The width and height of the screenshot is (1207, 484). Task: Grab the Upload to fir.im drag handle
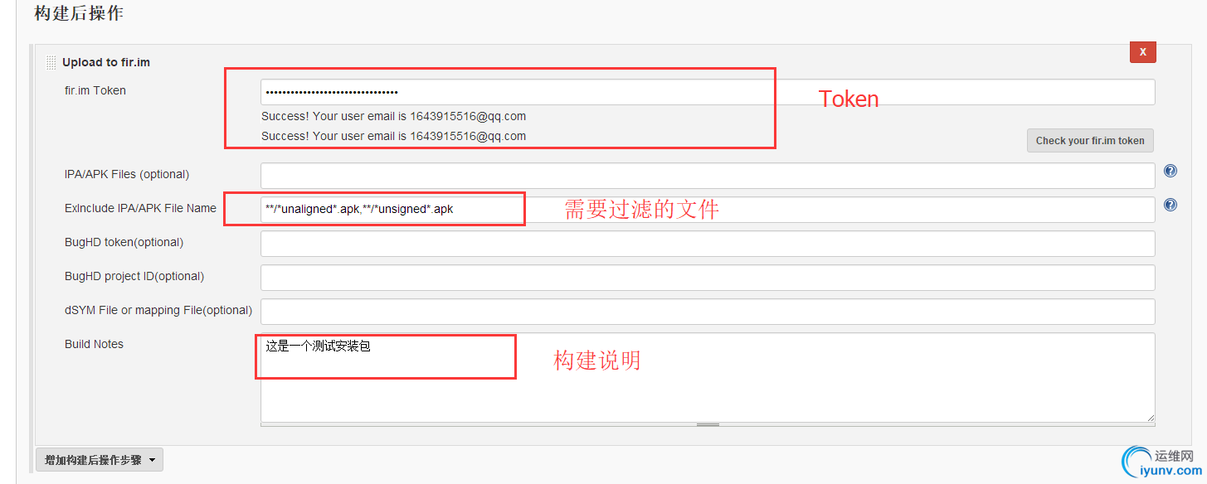point(51,62)
